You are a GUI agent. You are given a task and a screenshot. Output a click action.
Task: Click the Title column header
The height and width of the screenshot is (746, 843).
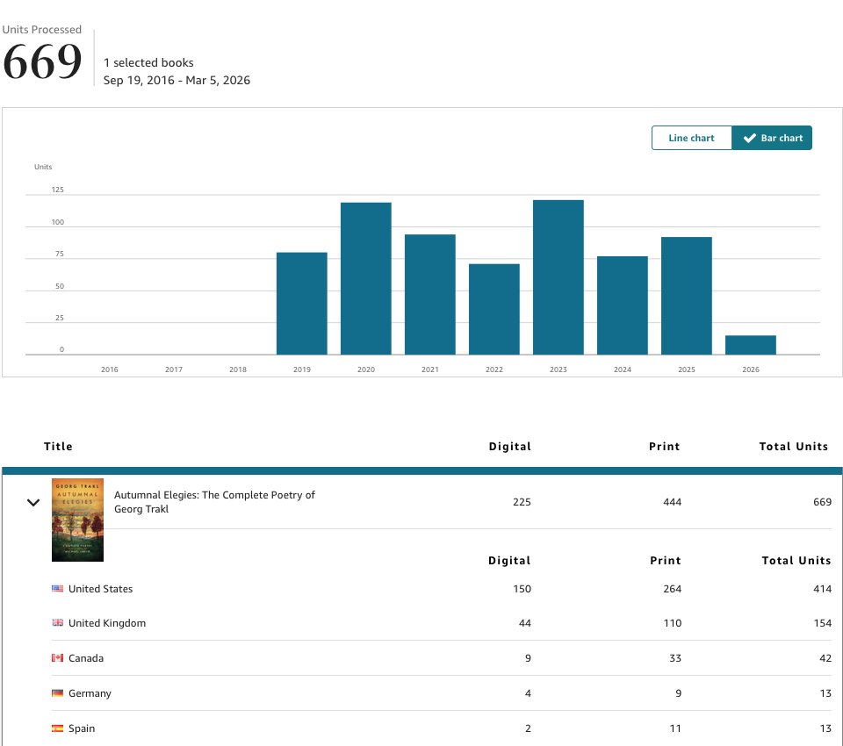[58, 446]
